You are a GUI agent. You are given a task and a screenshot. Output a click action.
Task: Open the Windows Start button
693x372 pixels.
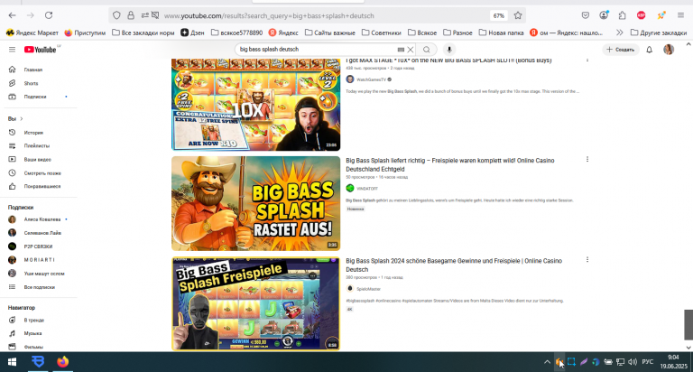tap(12, 362)
